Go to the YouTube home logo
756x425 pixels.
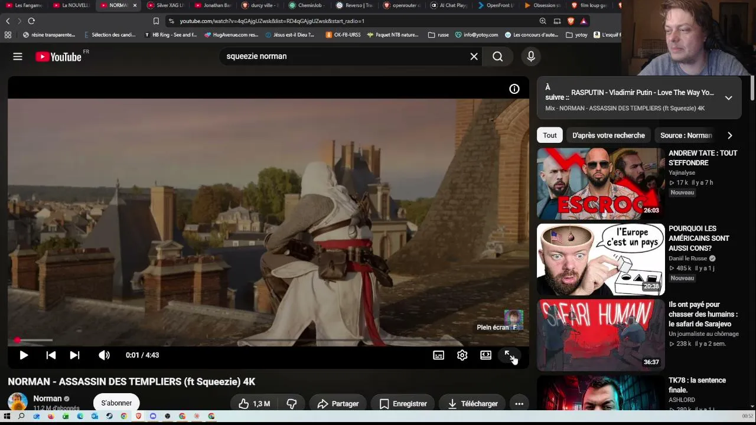point(58,57)
